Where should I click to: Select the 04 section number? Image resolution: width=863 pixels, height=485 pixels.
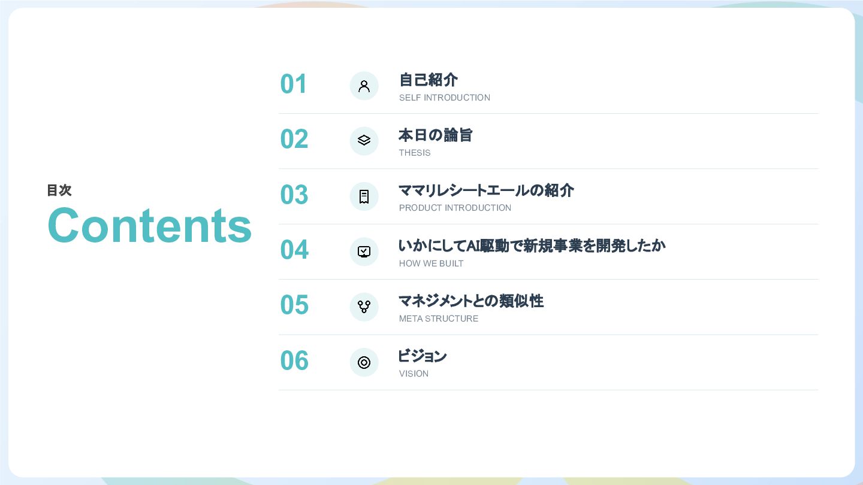point(294,250)
